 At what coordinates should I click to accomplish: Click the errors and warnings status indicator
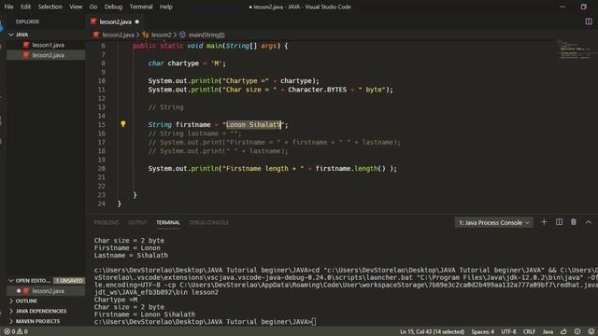16,332
